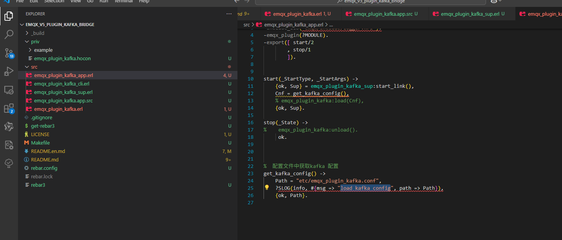Click emqx_plugin_kafka_app.erl breadcrumb segment

click(x=293, y=25)
